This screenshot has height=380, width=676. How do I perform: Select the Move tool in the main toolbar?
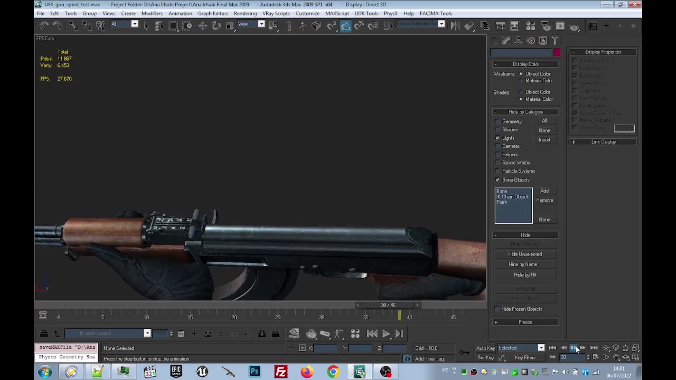(203, 26)
